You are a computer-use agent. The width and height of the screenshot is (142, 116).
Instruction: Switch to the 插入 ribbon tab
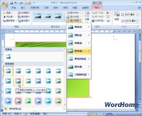coord(23,8)
